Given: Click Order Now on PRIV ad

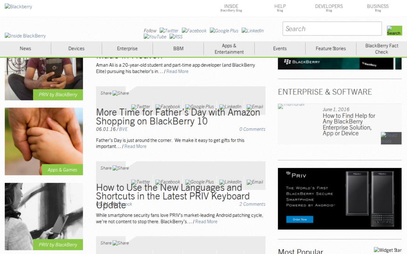Looking at the screenshot, I should point(300,219).
